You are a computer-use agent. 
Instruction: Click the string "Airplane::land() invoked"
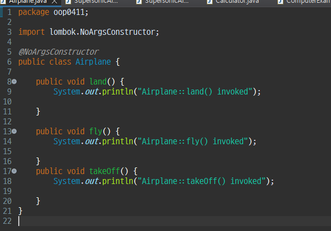click(195, 92)
